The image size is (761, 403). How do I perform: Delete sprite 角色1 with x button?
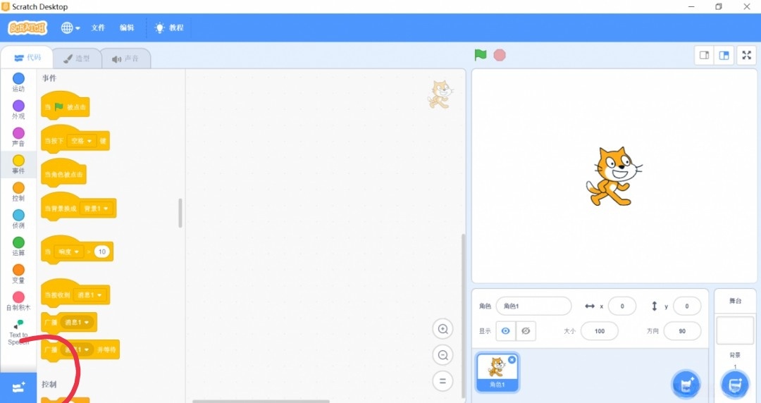point(512,360)
